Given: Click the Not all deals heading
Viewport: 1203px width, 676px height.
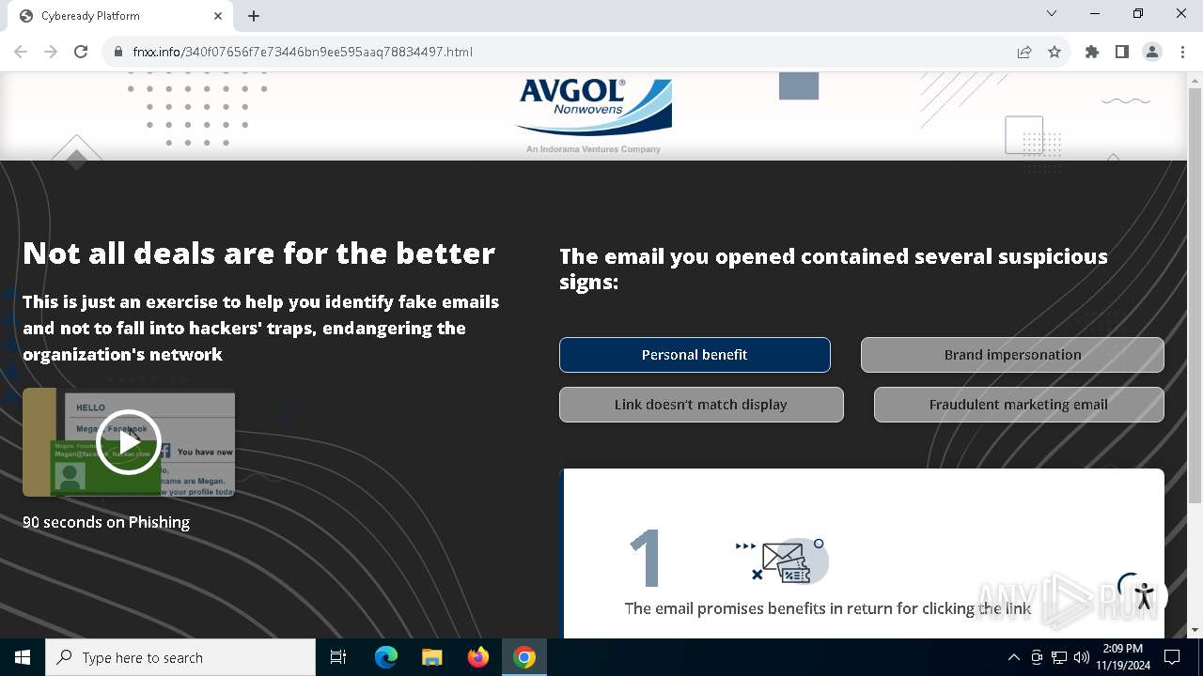Looking at the screenshot, I should [x=258, y=253].
